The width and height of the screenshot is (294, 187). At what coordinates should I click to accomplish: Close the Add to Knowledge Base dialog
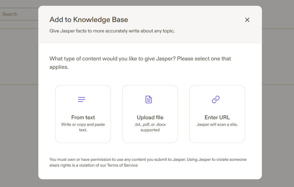[x=247, y=20]
